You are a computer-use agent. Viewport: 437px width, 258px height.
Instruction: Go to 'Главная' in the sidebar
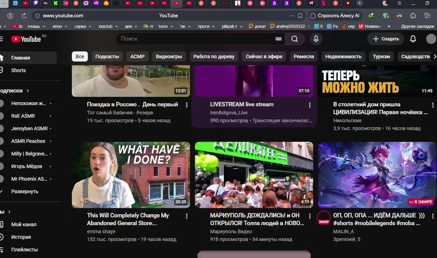28,58
